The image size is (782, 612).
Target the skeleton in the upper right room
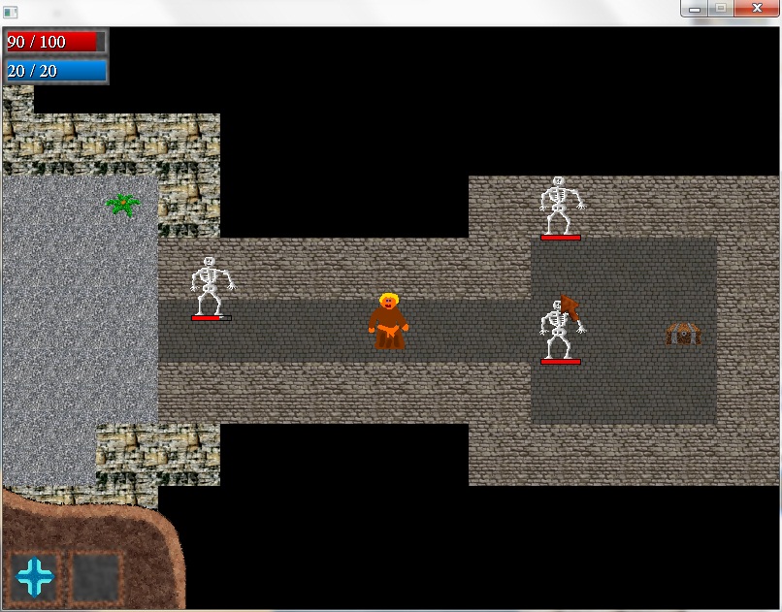561,205
